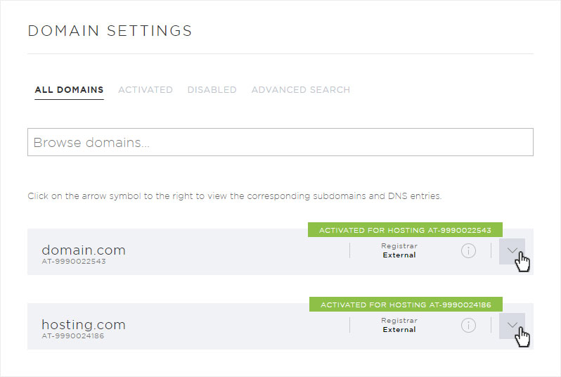Click Registrar External label for domain.com

399,250
